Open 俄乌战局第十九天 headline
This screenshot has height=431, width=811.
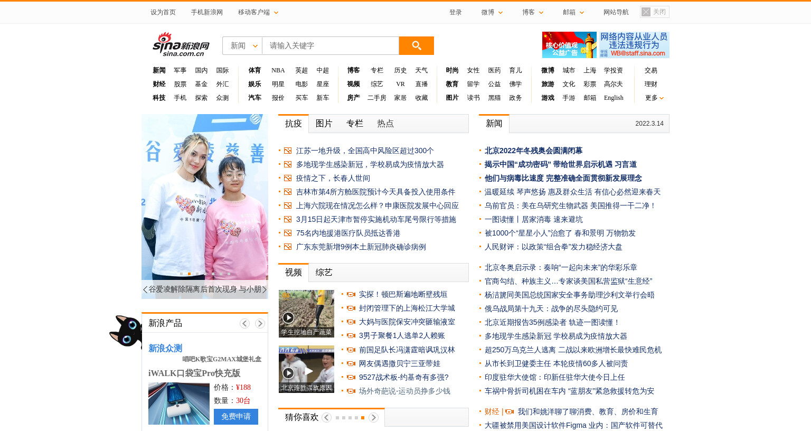tap(551, 308)
